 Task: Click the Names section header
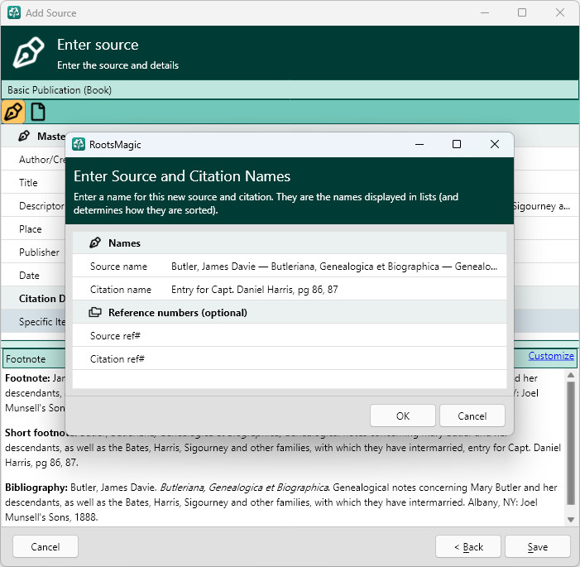pos(290,243)
